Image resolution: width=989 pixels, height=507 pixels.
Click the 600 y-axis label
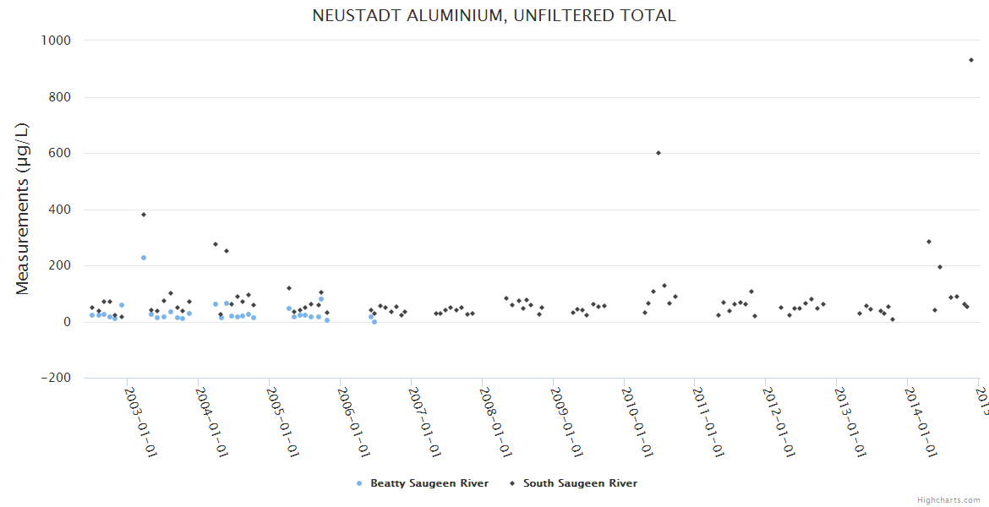[58, 153]
